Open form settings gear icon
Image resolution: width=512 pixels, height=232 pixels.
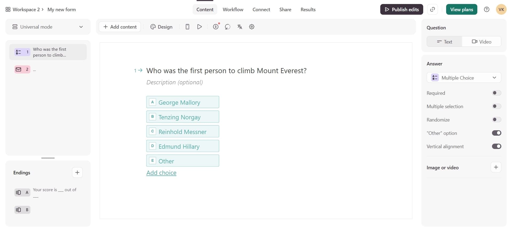point(252,27)
